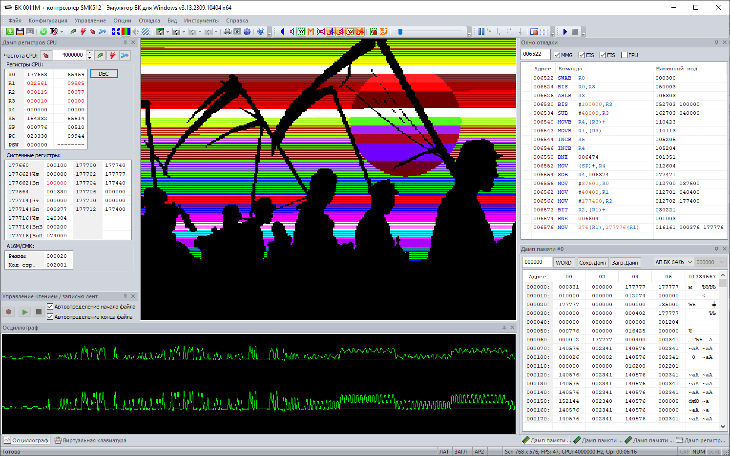Toggle Автоопределение начала файла checkbox
The image size is (730, 456).
pyautogui.click(x=50, y=307)
